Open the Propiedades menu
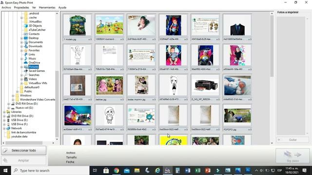This screenshot has width=312, height=175. (21, 7)
